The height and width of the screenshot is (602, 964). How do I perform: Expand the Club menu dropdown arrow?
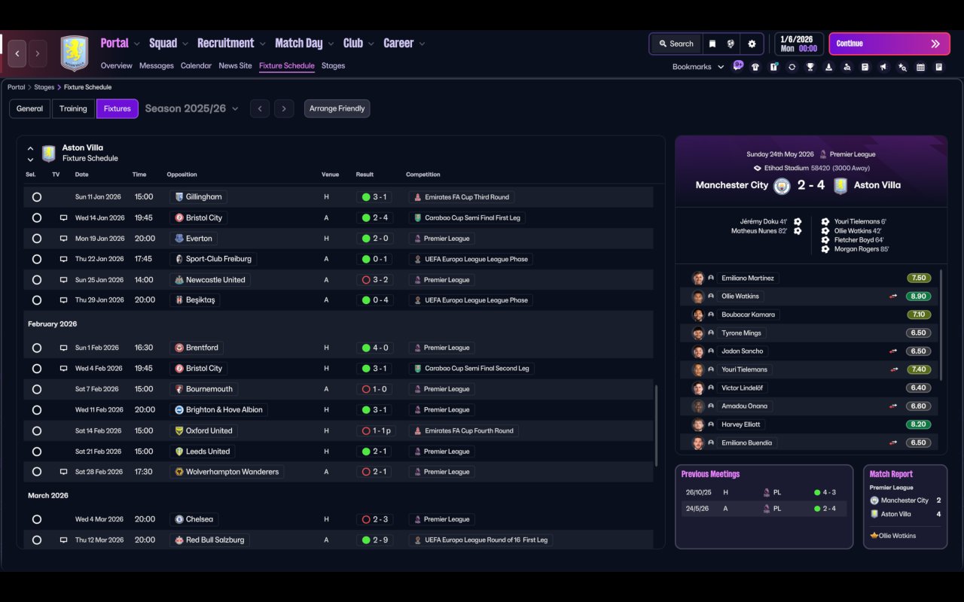[x=371, y=44]
